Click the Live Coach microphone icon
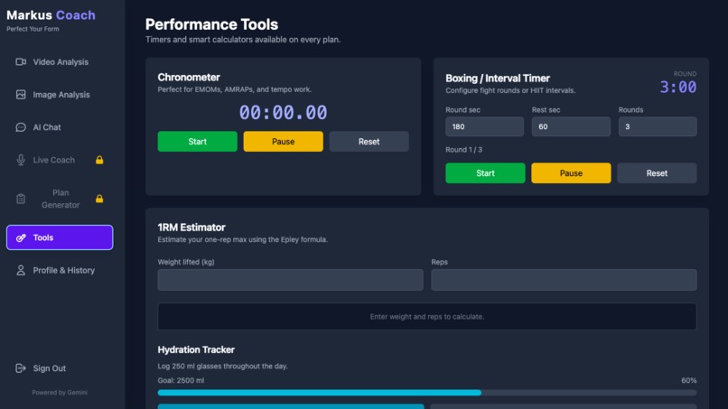 click(x=21, y=160)
